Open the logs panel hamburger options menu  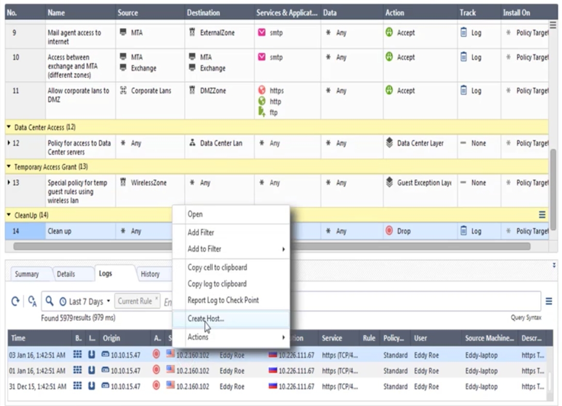(x=549, y=301)
